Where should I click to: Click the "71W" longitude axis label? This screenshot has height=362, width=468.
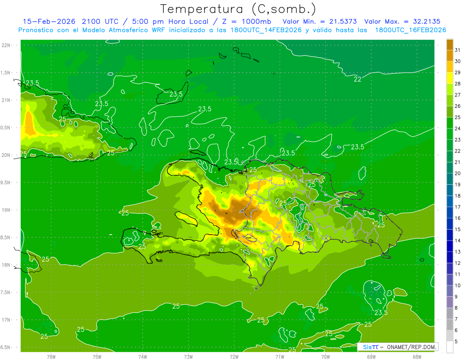pos(280,357)
